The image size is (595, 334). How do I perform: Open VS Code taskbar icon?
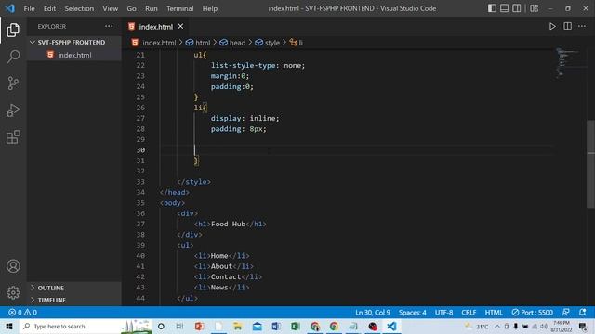(391, 327)
